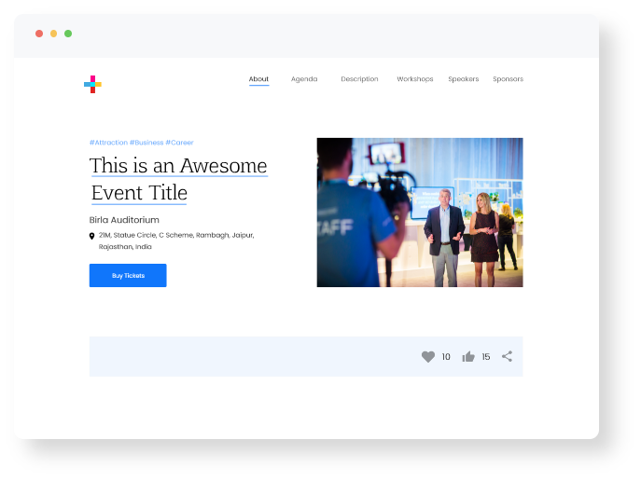Click the red close window dot

coord(39,34)
